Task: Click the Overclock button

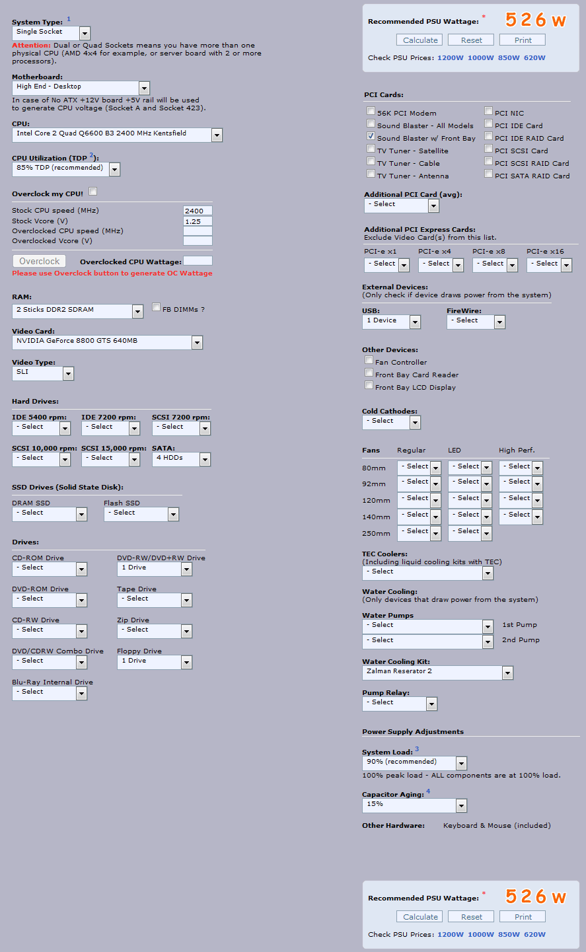Action: tap(40, 261)
